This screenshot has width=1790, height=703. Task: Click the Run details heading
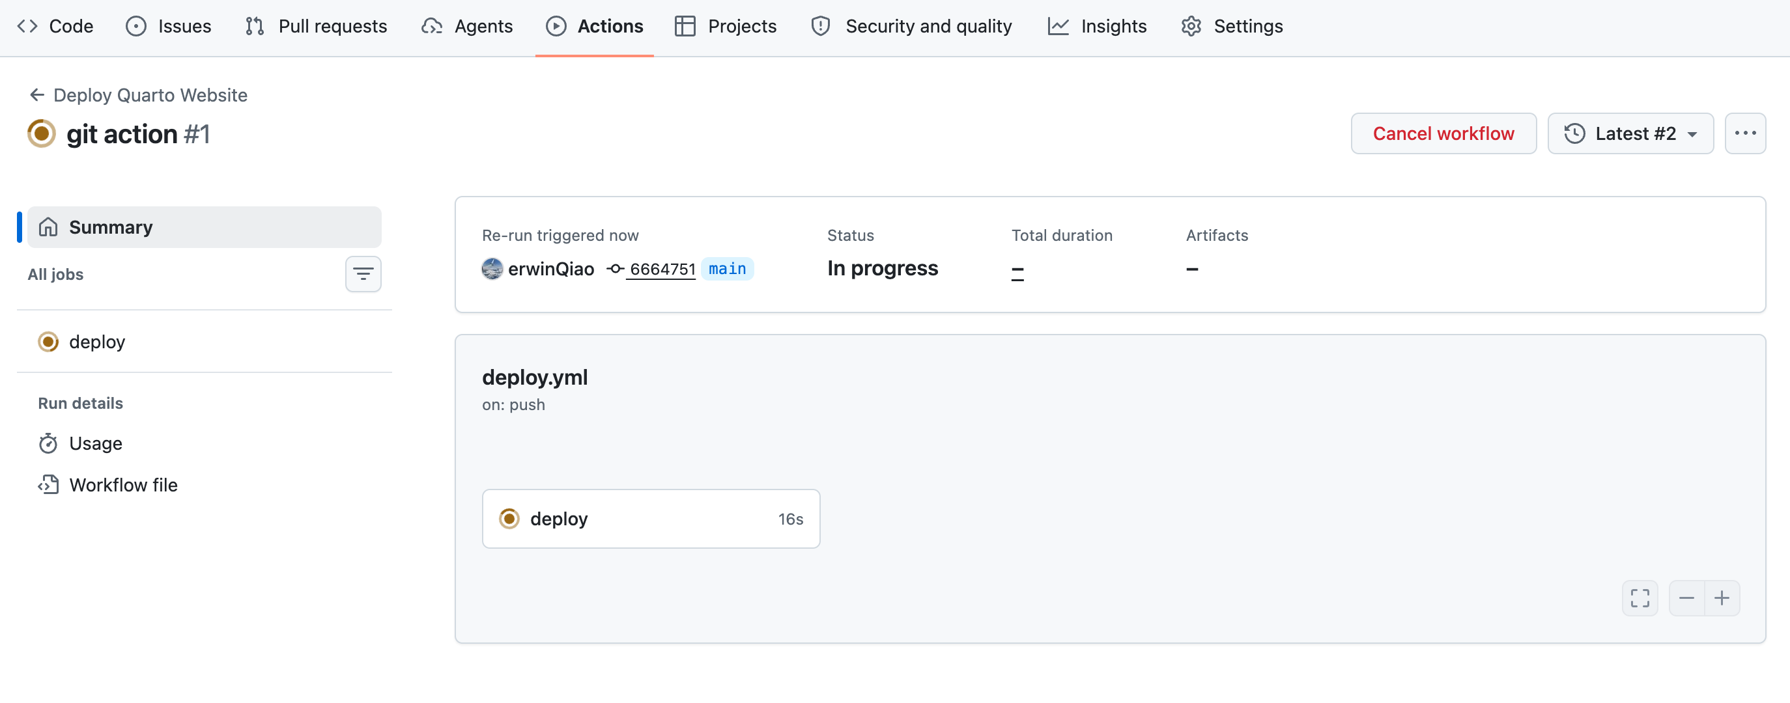point(81,404)
